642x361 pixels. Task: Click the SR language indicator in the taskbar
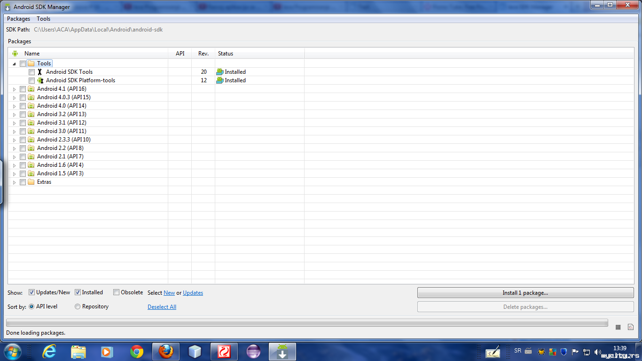click(x=518, y=351)
